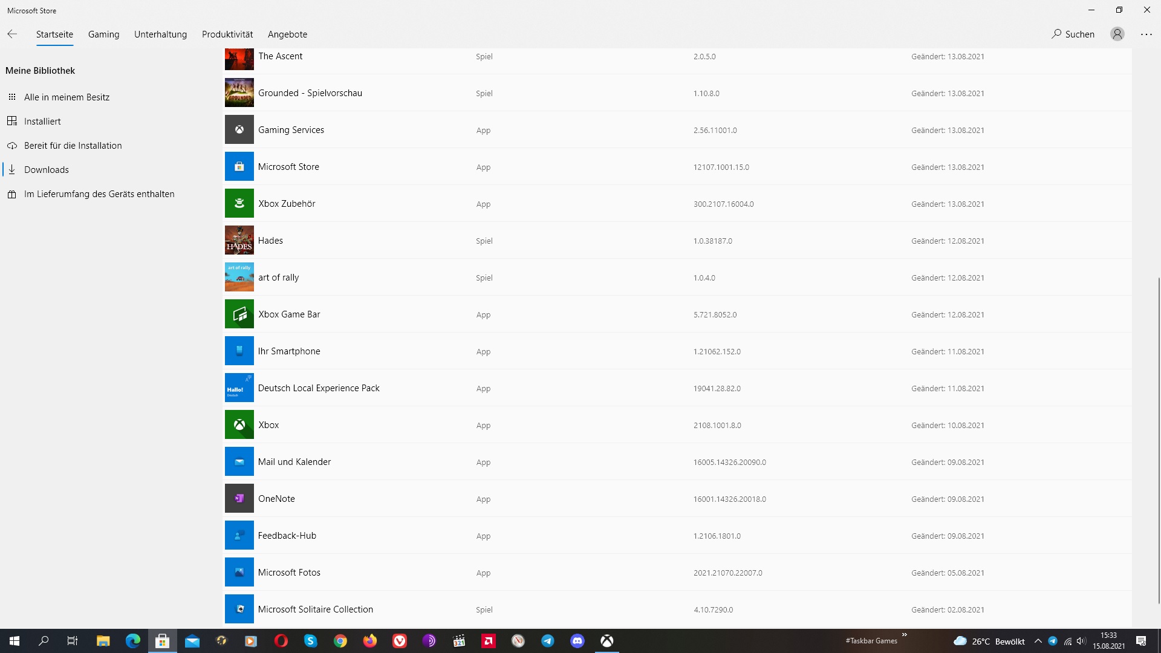The image size is (1161, 653).
Task: Open the user account profile icon
Action: click(1117, 34)
